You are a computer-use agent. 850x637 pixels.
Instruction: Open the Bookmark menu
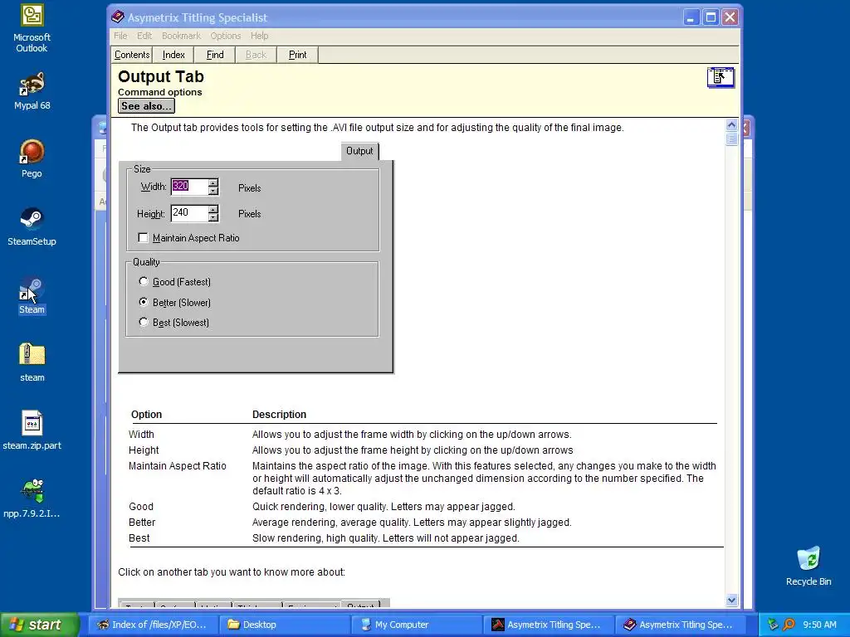pos(181,36)
